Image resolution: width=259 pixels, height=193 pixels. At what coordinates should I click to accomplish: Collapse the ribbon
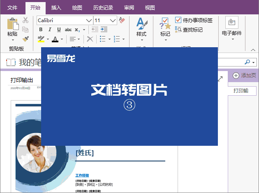coord(253,50)
